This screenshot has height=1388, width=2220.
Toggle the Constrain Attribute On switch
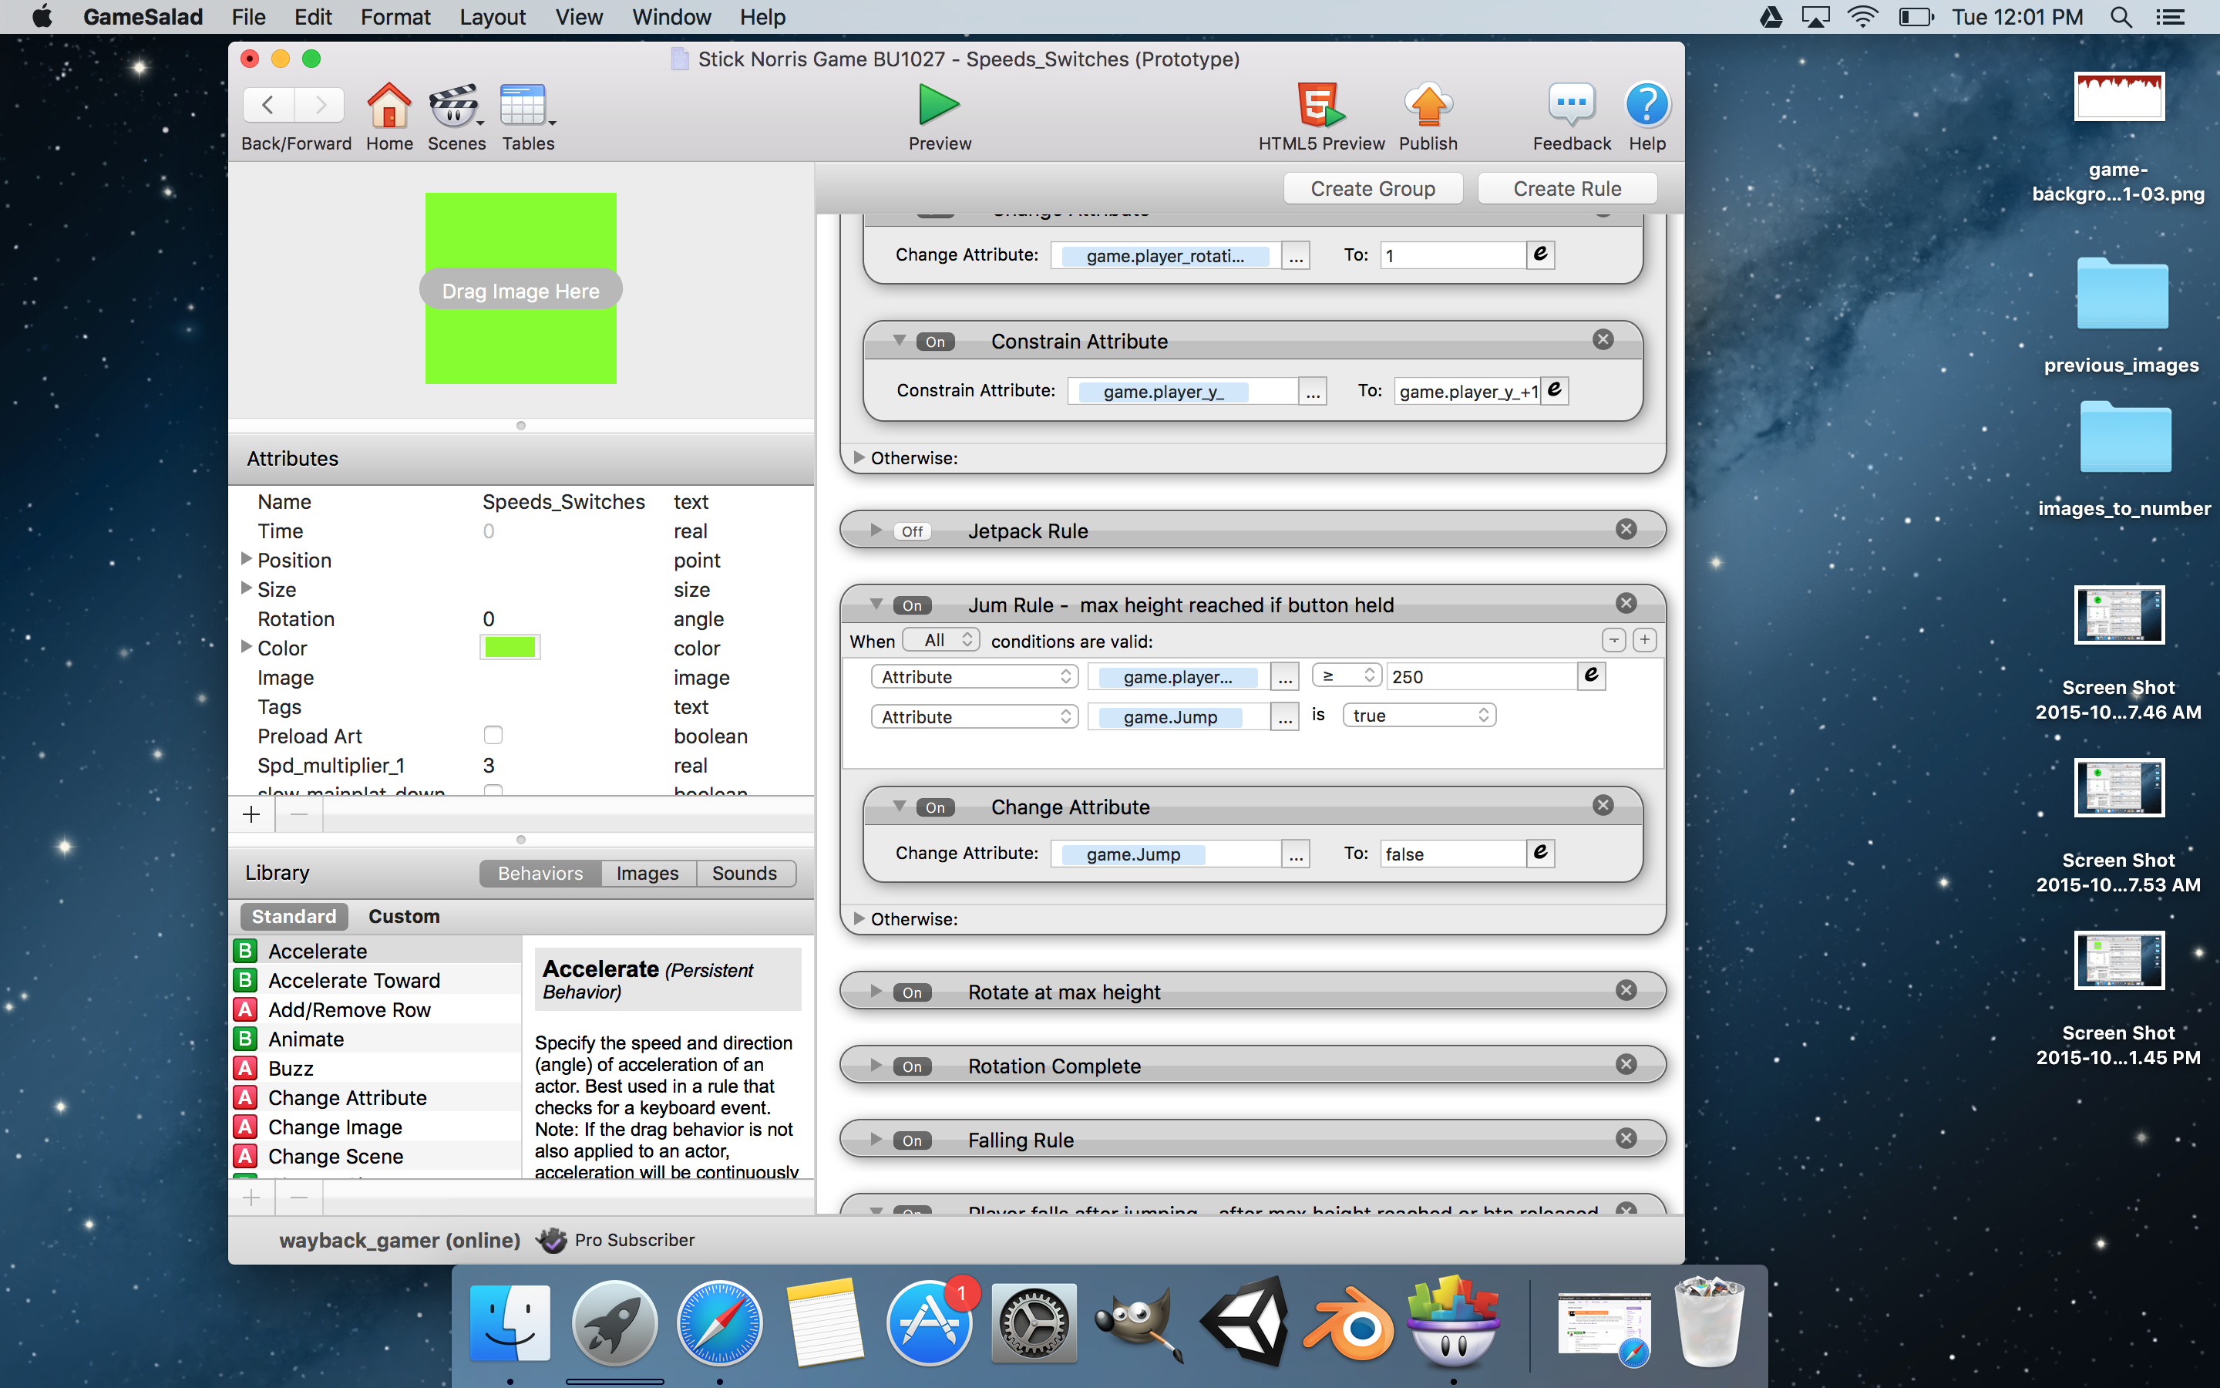[x=935, y=342]
